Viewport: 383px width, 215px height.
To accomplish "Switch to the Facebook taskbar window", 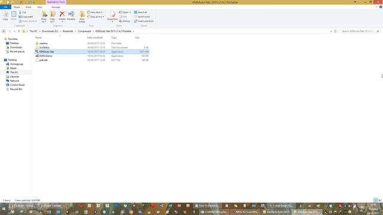I will pyautogui.click(x=24, y=205).
